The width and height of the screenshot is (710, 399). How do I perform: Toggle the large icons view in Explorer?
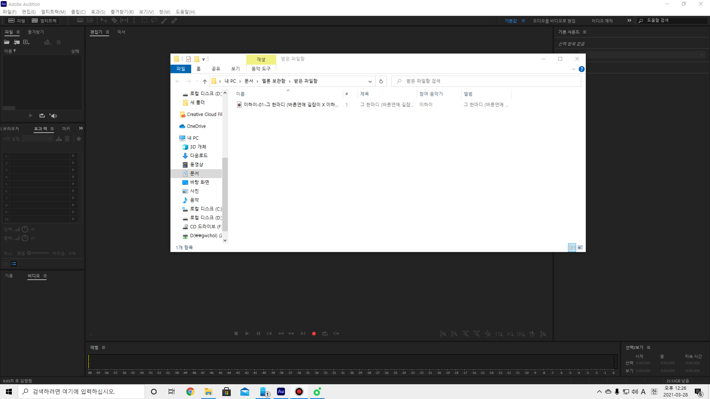point(580,248)
